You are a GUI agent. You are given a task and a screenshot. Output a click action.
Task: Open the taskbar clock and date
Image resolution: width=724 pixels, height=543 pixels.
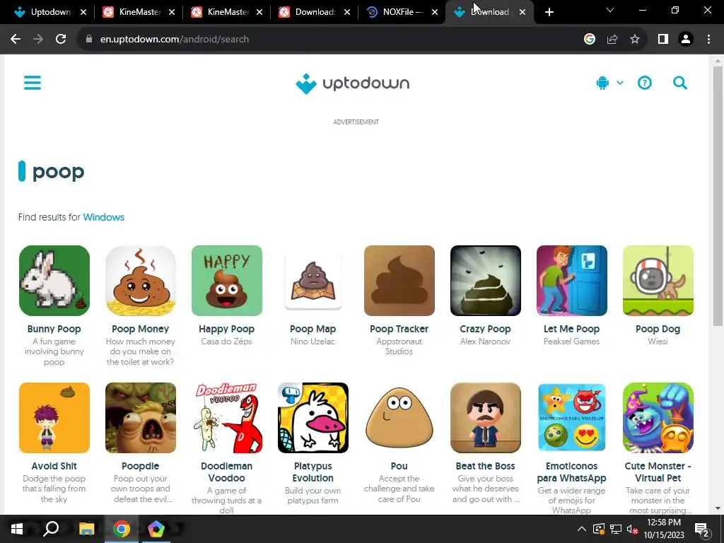664,529
